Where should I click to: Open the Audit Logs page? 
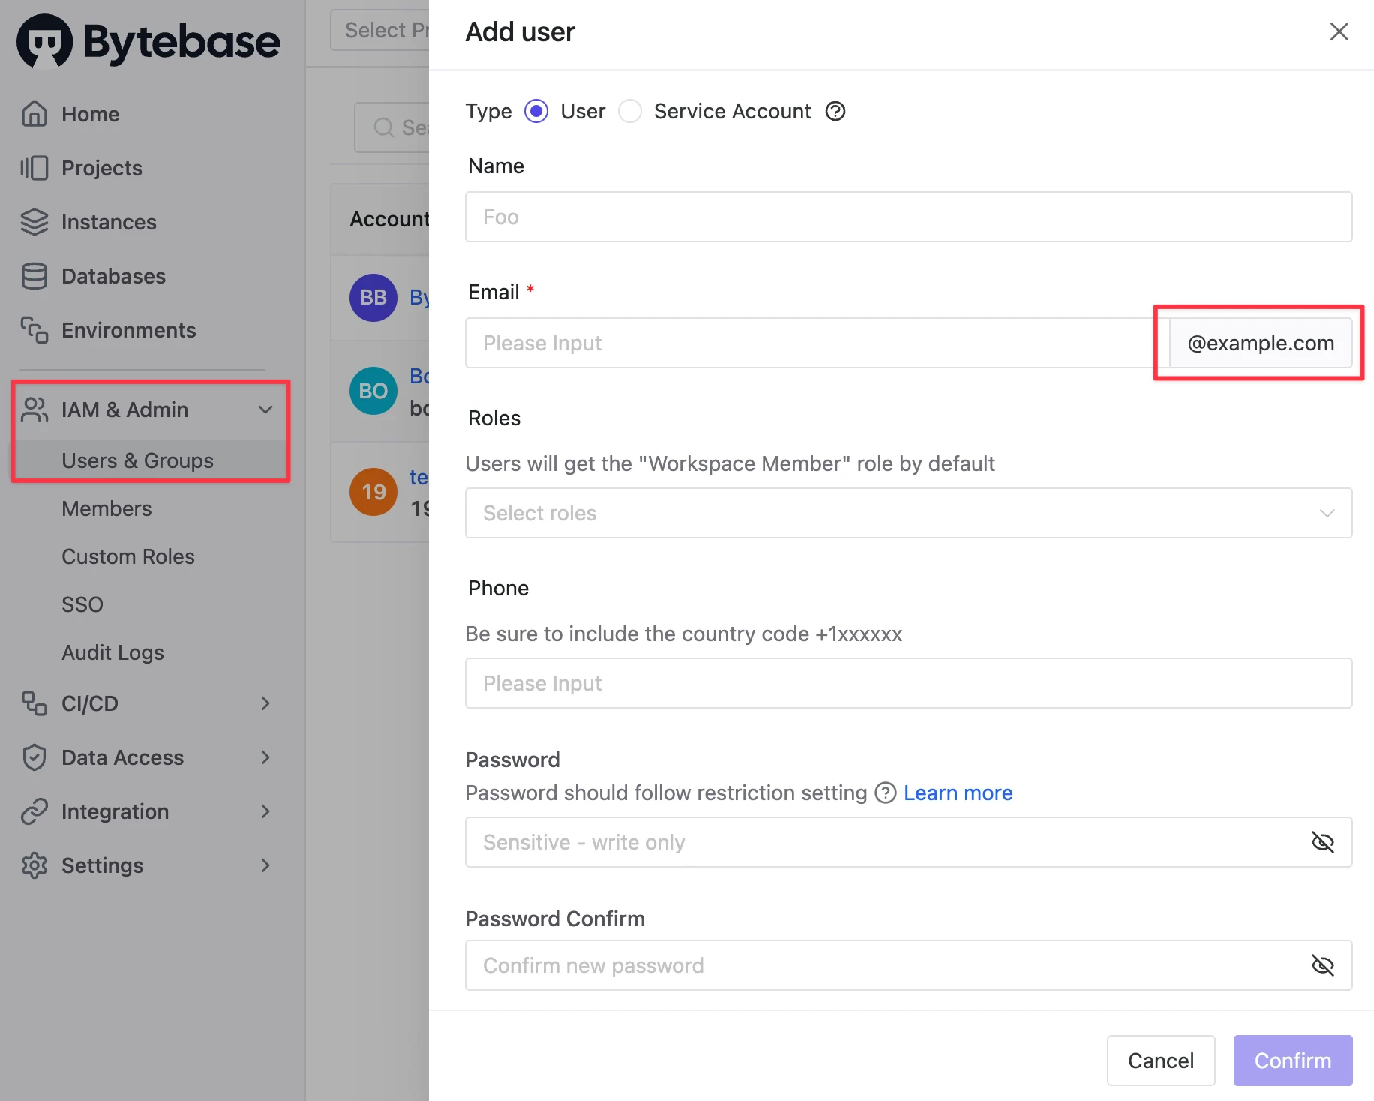pyautogui.click(x=113, y=652)
